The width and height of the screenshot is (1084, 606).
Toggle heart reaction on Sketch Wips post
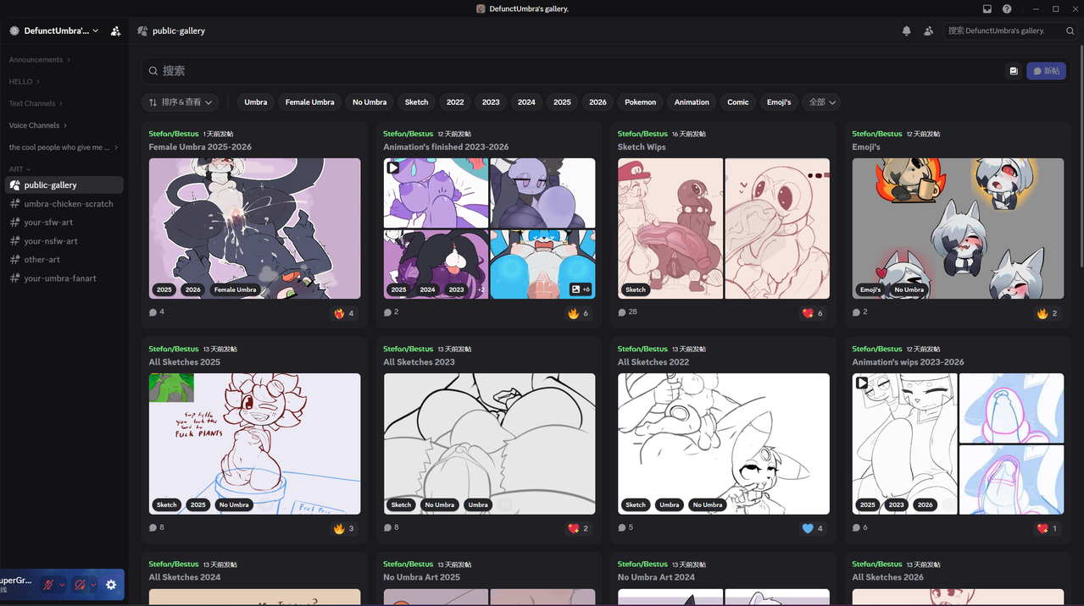[813, 313]
